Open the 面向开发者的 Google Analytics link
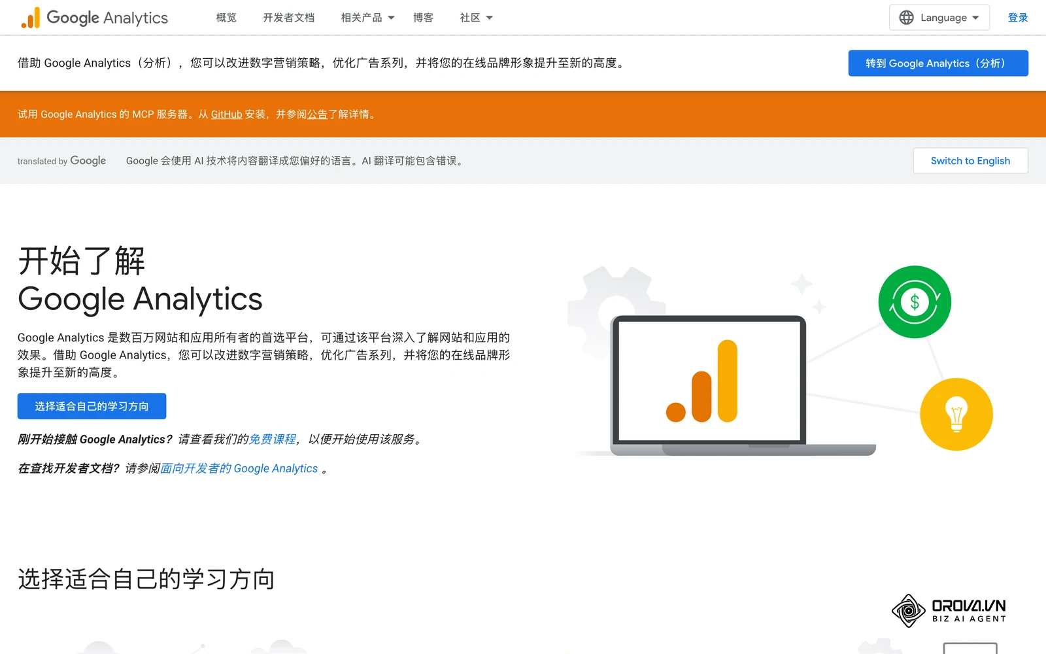The width and height of the screenshot is (1046, 654). tap(239, 468)
